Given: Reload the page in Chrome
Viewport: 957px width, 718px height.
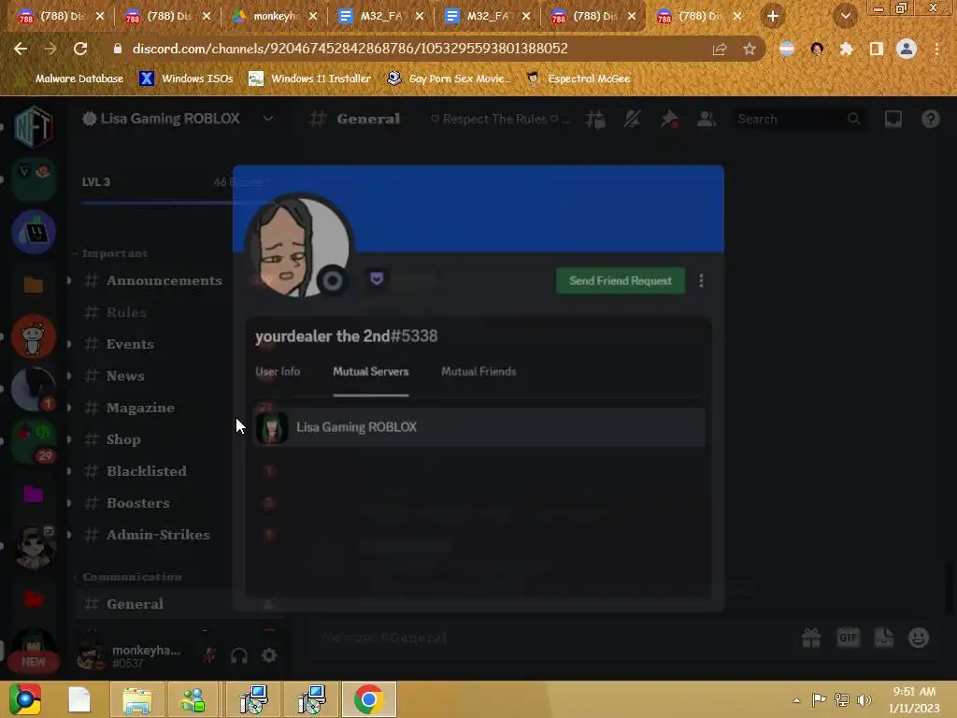Looking at the screenshot, I should [80, 49].
